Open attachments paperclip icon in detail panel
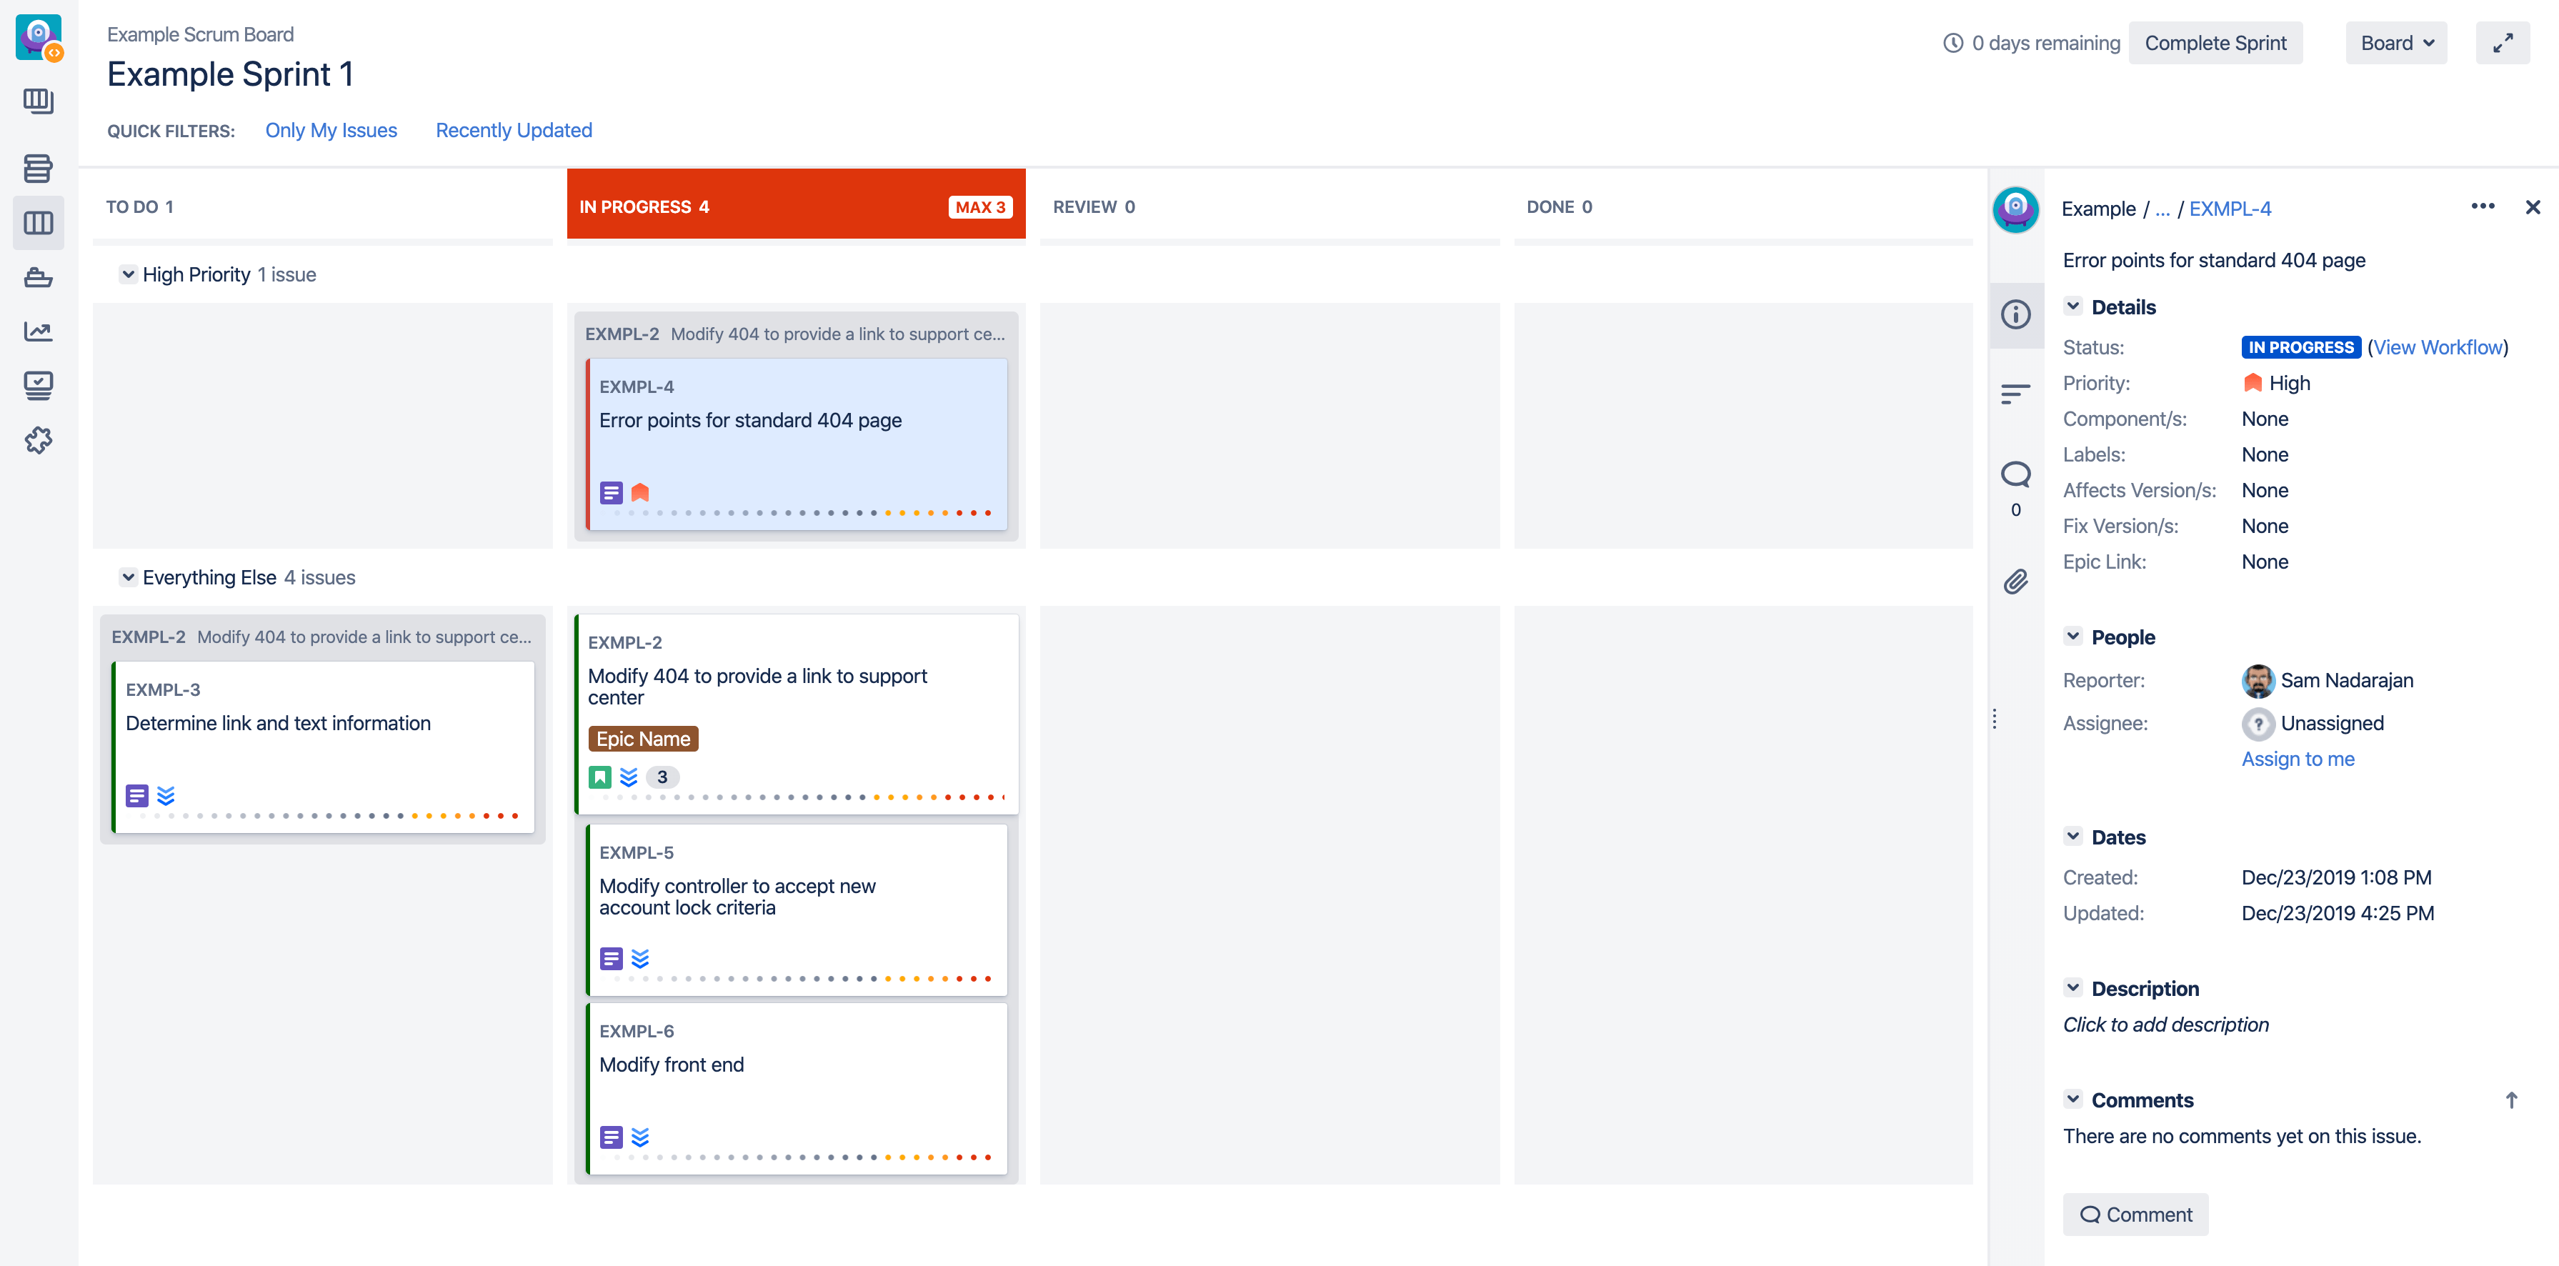 pyautogui.click(x=2015, y=582)
